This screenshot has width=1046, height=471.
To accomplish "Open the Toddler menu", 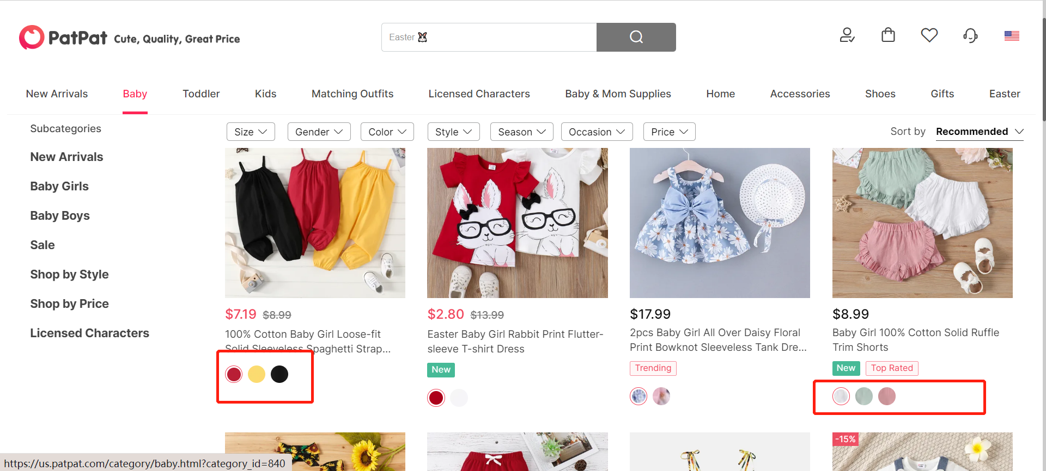I will pyautogui.click(x=201, y=94).
